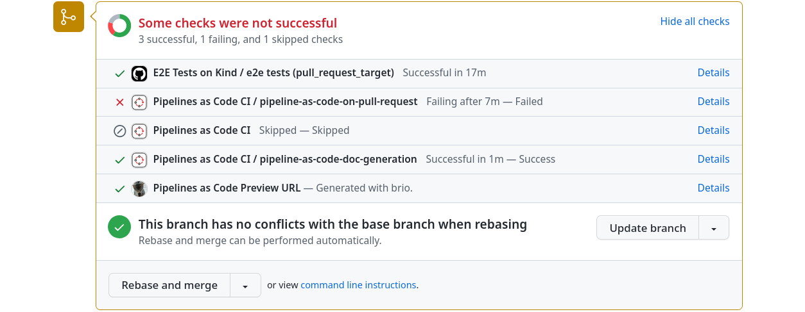Image resolution: width=805 pixels, height=312 pixels.
Task: Click app avatar on doc-generation check row
Action: pos(139,160)
